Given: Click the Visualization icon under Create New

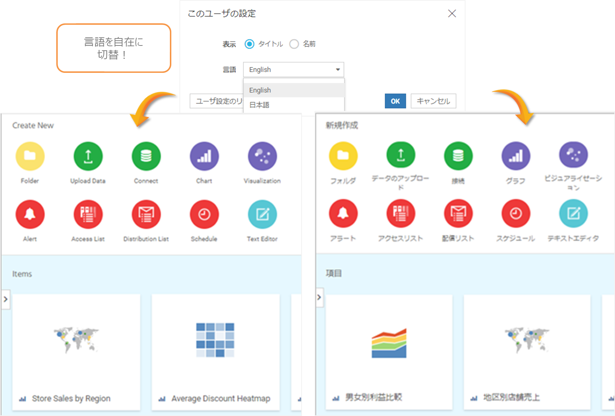Looking at the screenshot, I should (x=262, y=156).
